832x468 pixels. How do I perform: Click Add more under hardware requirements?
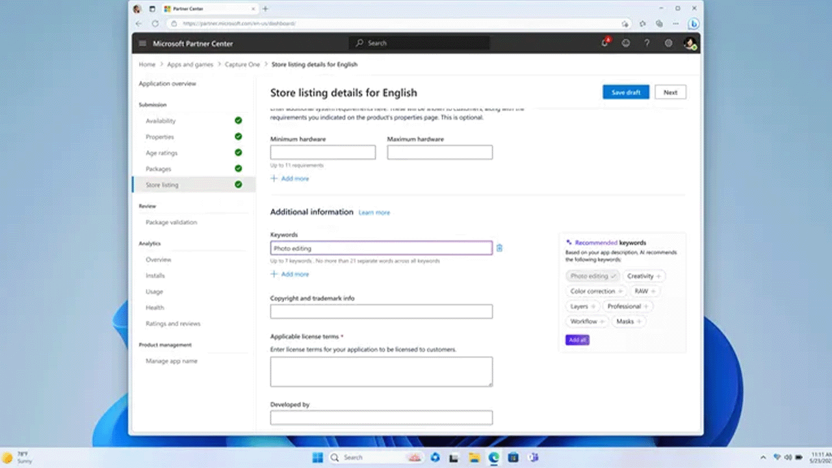click(290, 178)
